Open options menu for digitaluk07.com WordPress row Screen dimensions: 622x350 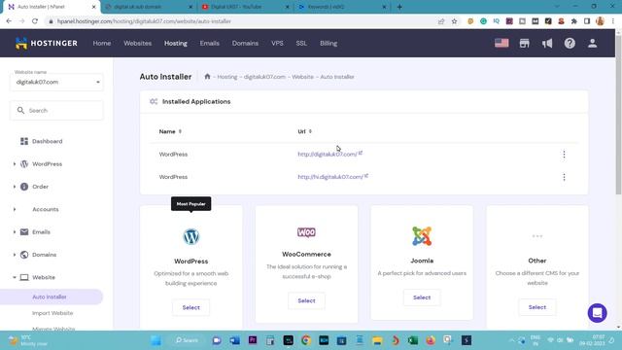pos(564,155)
